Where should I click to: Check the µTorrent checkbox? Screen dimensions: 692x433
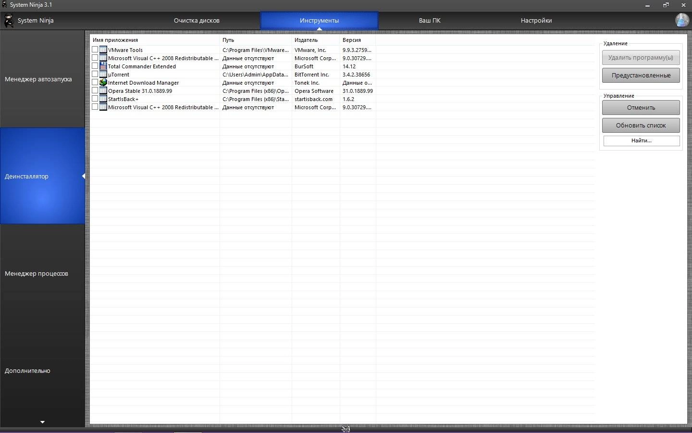point(95,74)
